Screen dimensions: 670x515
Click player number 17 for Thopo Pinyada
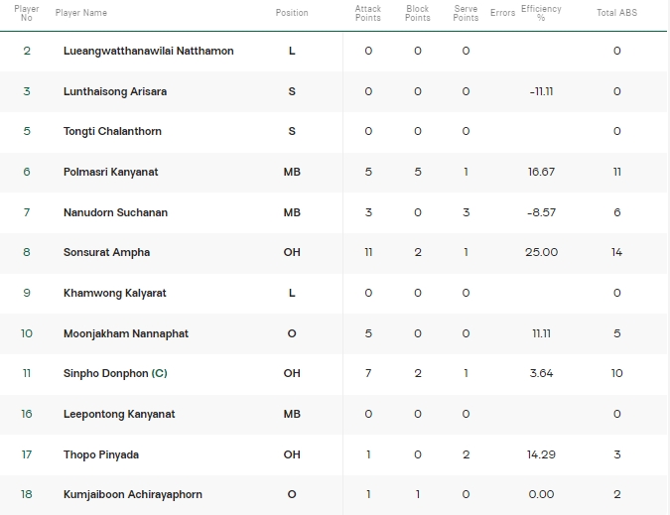click(27, 454)
